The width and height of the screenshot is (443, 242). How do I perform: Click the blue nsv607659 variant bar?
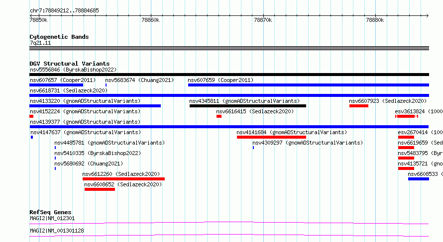click(x=309, y=85)
